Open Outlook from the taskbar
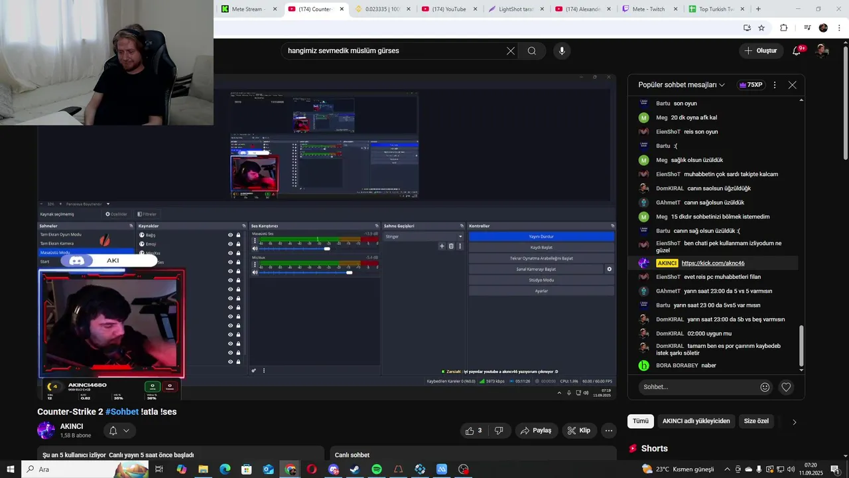Screen dimensions: 849x478 [x=268, y=469]
